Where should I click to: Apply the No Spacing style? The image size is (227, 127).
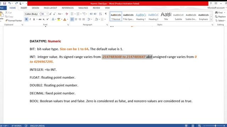point(128,17)
